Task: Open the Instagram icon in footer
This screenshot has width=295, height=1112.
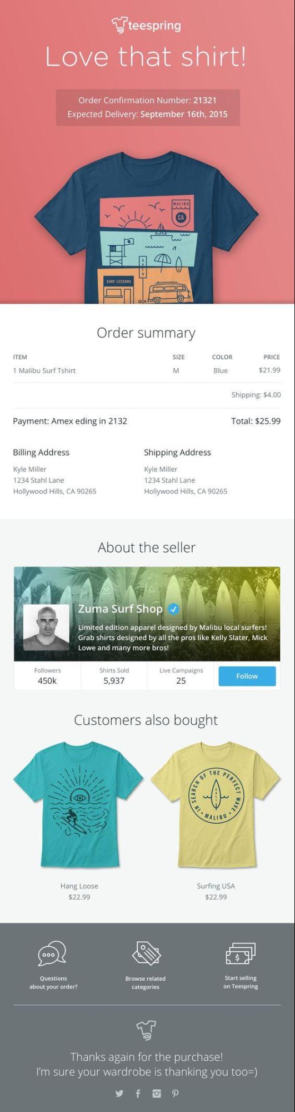Action: coord(157,1093)
